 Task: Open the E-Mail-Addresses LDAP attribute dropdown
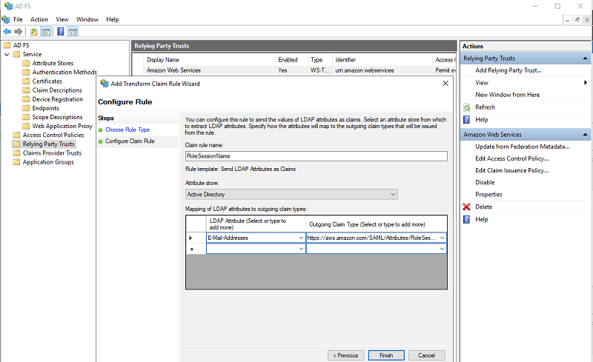[301, 238]
